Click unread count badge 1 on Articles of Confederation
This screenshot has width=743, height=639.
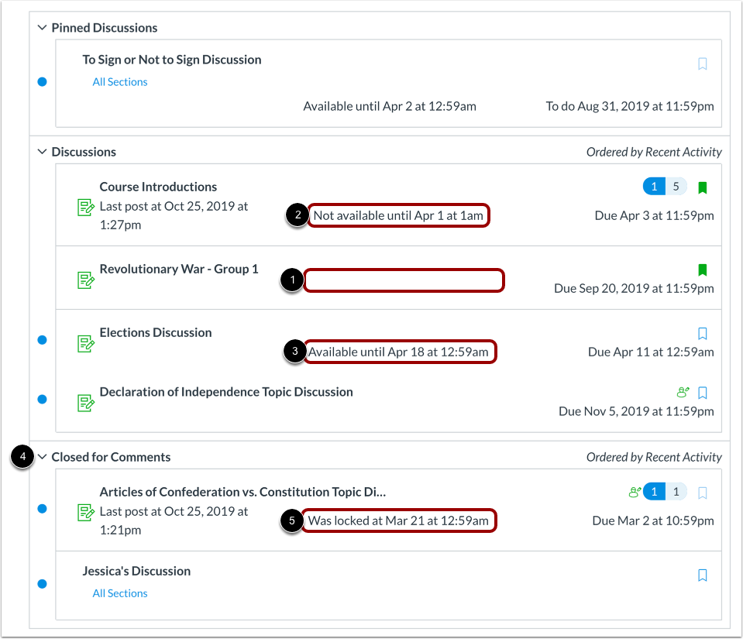tap(654, 492)
